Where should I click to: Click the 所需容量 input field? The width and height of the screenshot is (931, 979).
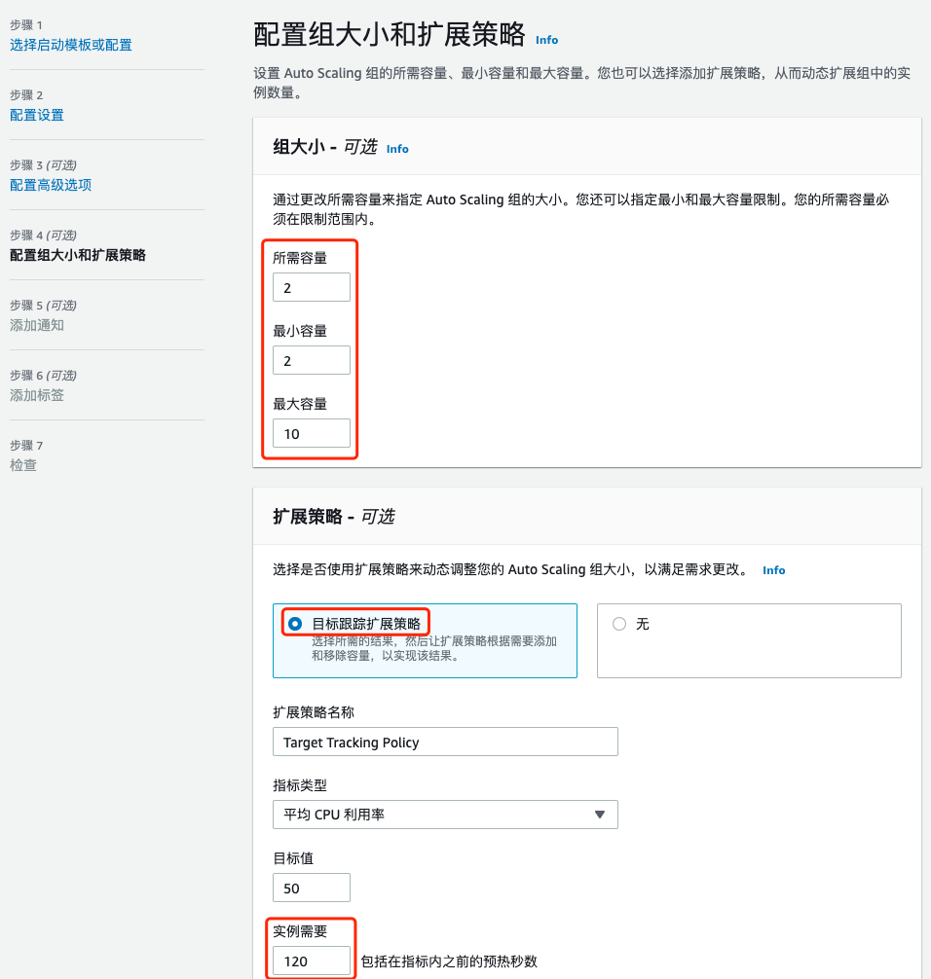coord(311,286)
